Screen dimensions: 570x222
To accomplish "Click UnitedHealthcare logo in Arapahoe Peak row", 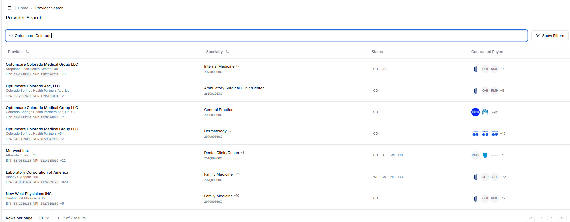I will (x=475, y=69).
